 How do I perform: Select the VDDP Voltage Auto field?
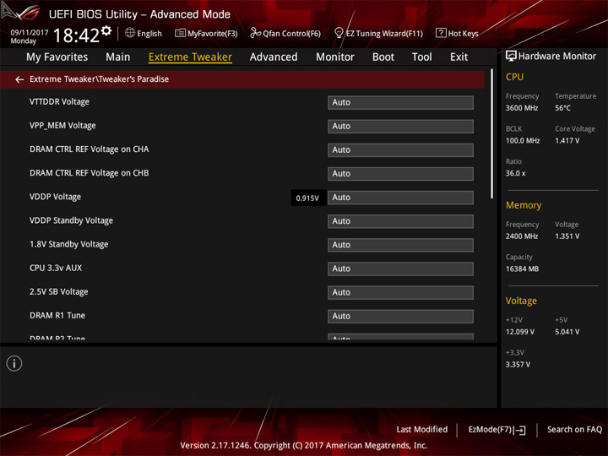(x=400, y=198)
